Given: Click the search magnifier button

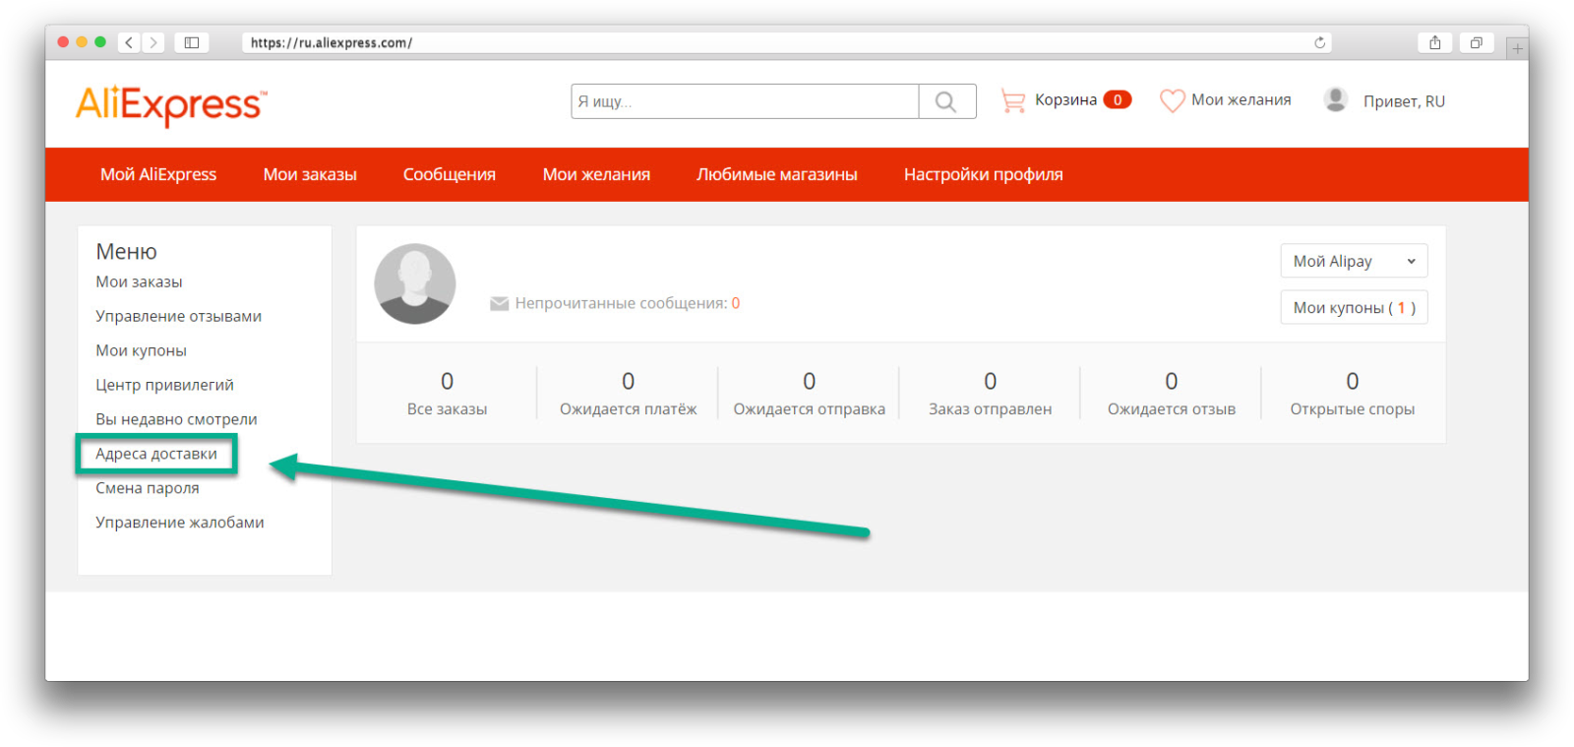Looking at the screenshot, I should pos(946,101).
